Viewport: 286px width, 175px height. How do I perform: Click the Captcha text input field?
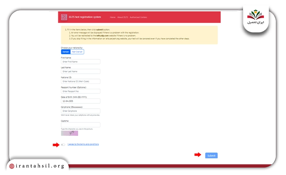click(x=80, y=125)
